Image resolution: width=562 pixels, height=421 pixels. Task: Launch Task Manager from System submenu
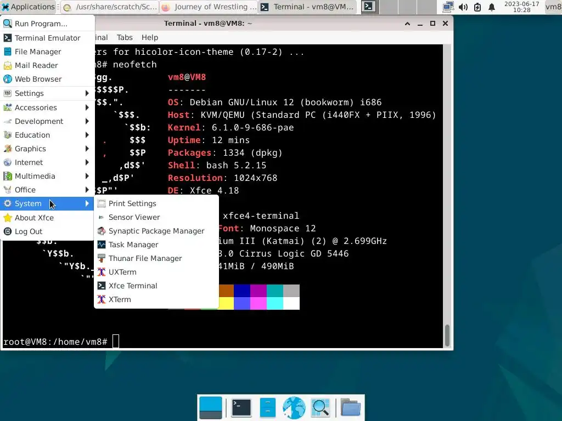156,244
